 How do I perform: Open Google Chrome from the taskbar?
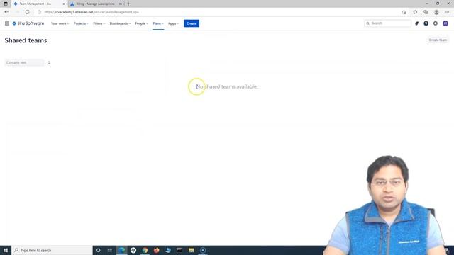145,250
